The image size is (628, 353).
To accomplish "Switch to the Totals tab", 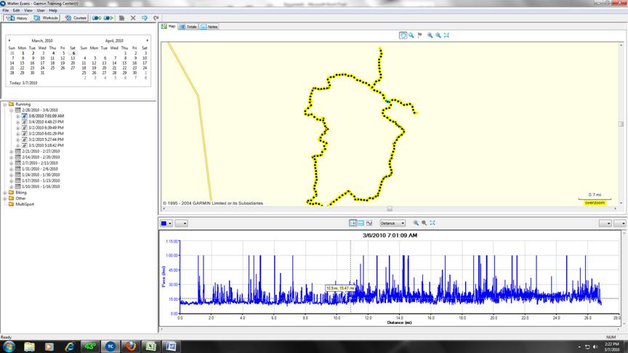I will (x=188, y=26).
